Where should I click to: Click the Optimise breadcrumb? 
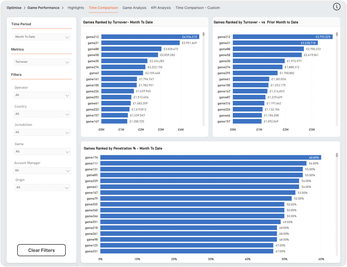coord(14,8)
